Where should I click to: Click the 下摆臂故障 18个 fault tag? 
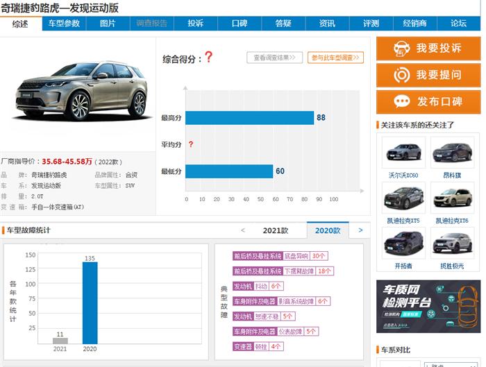tap(283, 271)
